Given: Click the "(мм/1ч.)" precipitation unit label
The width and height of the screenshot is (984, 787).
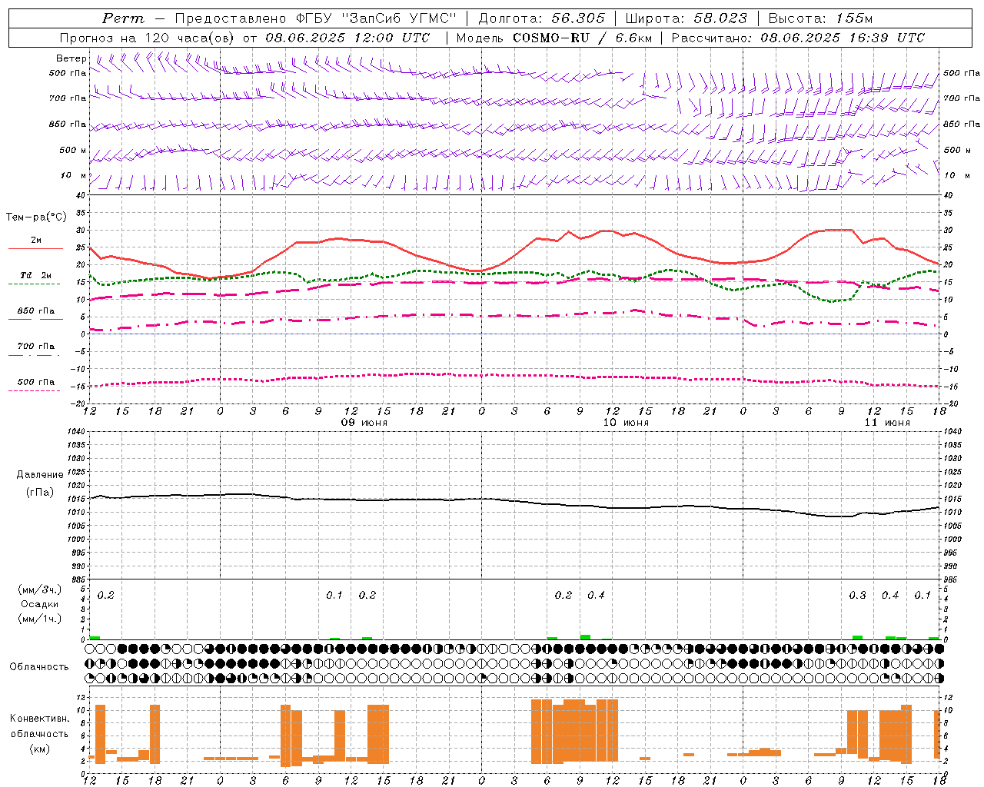Looking at the screenshot, I should (40, 619).
